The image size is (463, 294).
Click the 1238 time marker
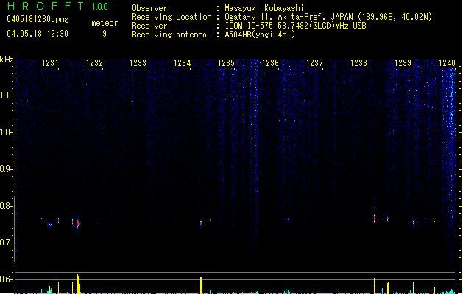pos(358,62)
